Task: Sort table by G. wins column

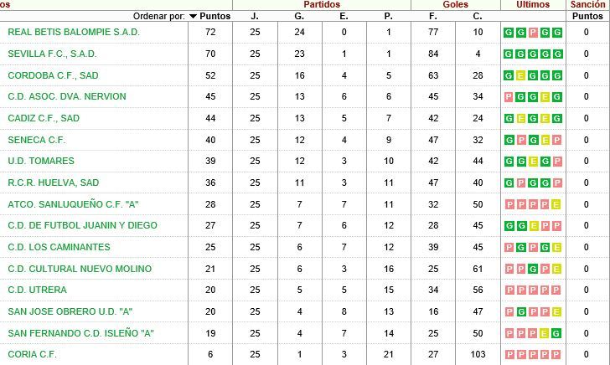Action: tap(299, 17)
